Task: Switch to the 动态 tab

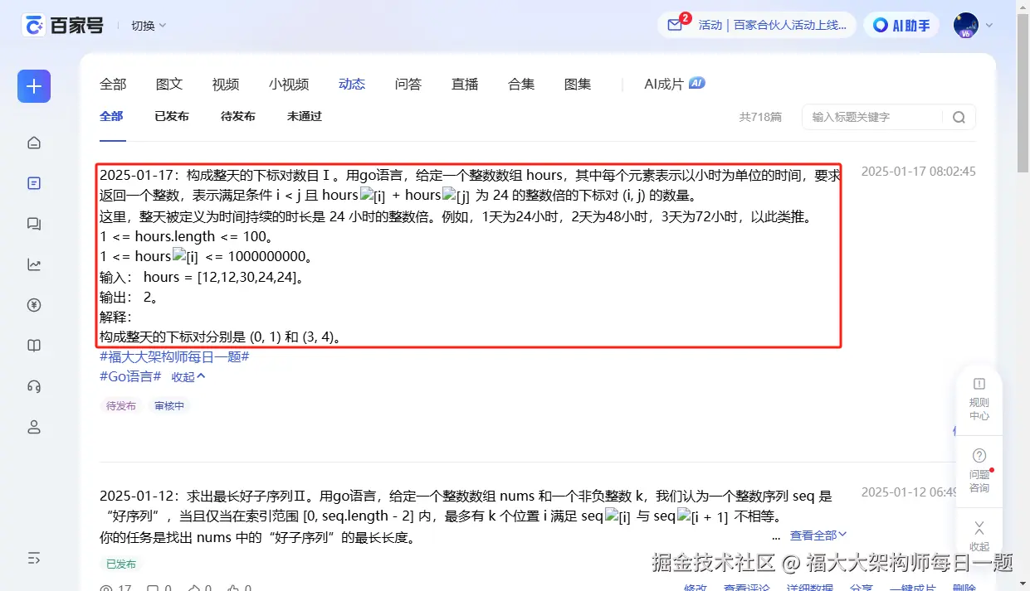Action: [352, 84]
